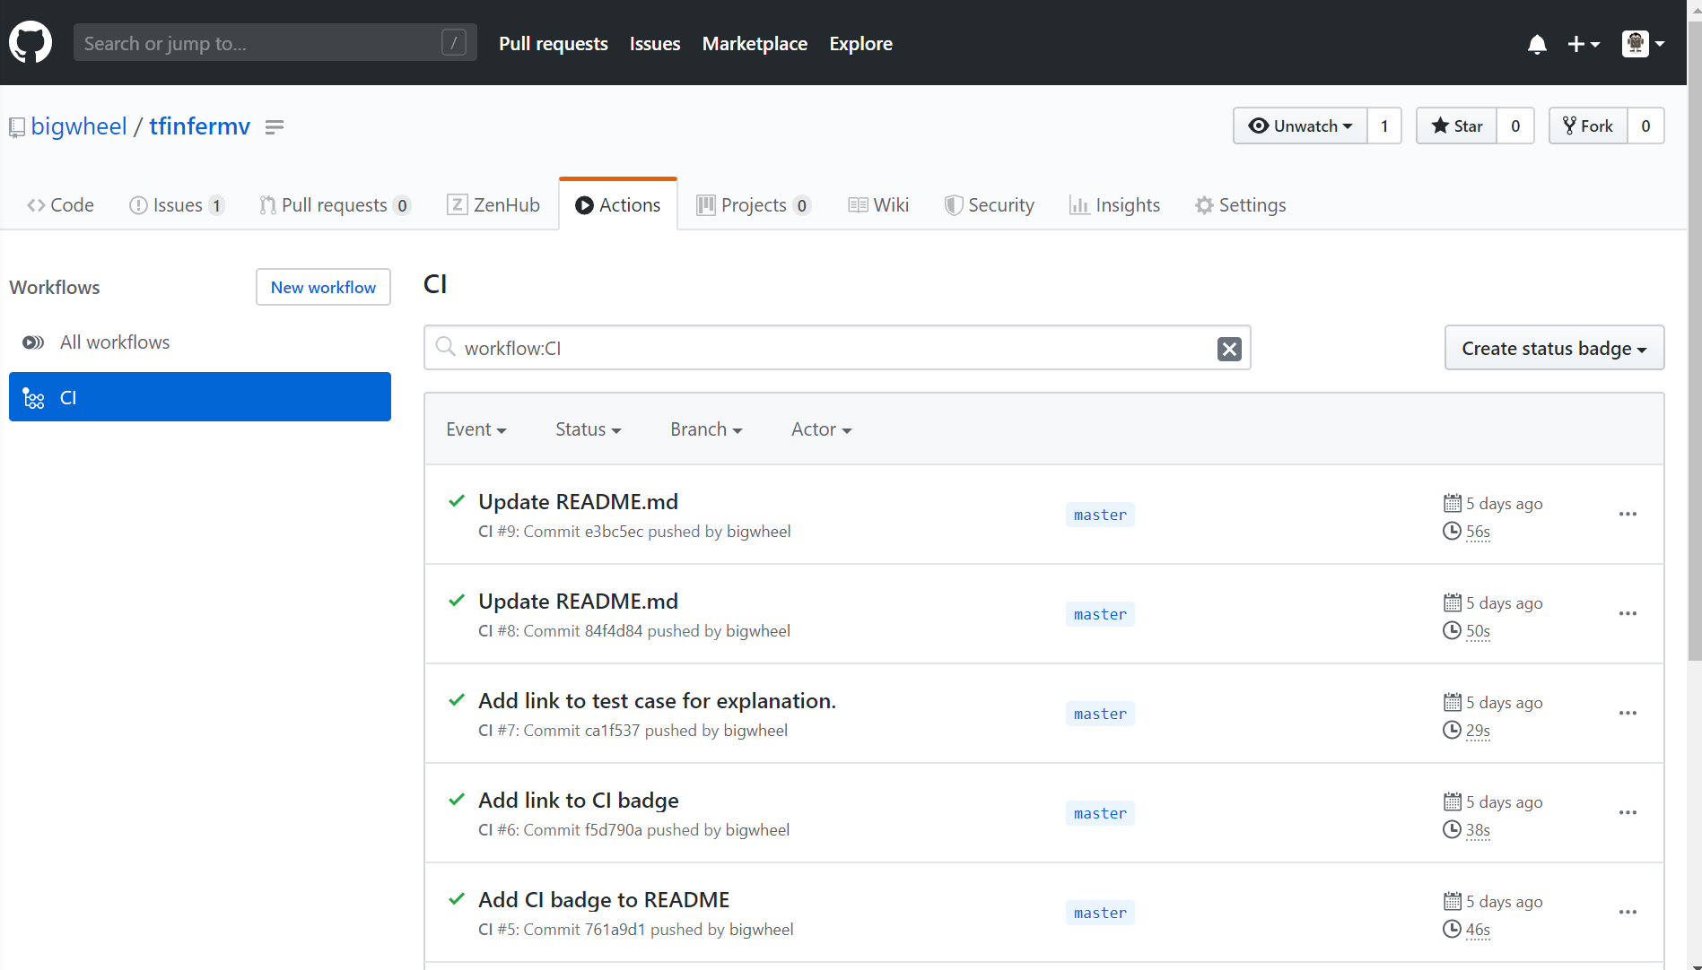Open Marketplace in top navigation
This screenshot has height=970, width=1702.
point(755,43)
